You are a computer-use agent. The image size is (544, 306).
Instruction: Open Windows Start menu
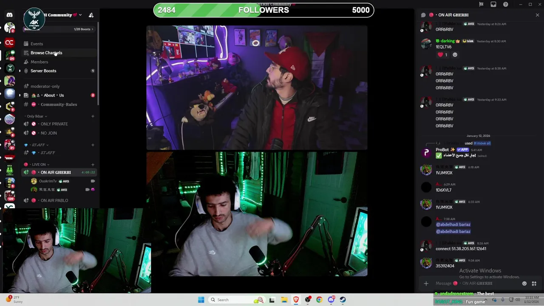[x=201, y=300]
